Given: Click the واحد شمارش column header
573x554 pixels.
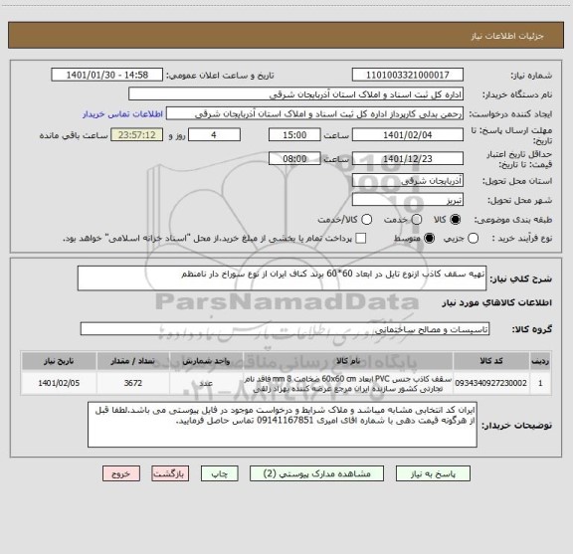Looking at the screenshot, I should coord(206,361).
